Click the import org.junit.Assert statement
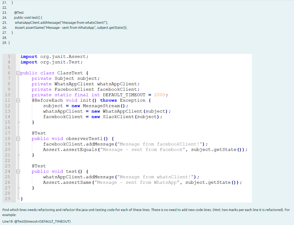The image size is (294, 225). click(x=54, y=56)
